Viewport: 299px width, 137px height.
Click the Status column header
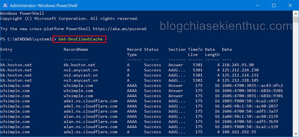click(151, 49)
